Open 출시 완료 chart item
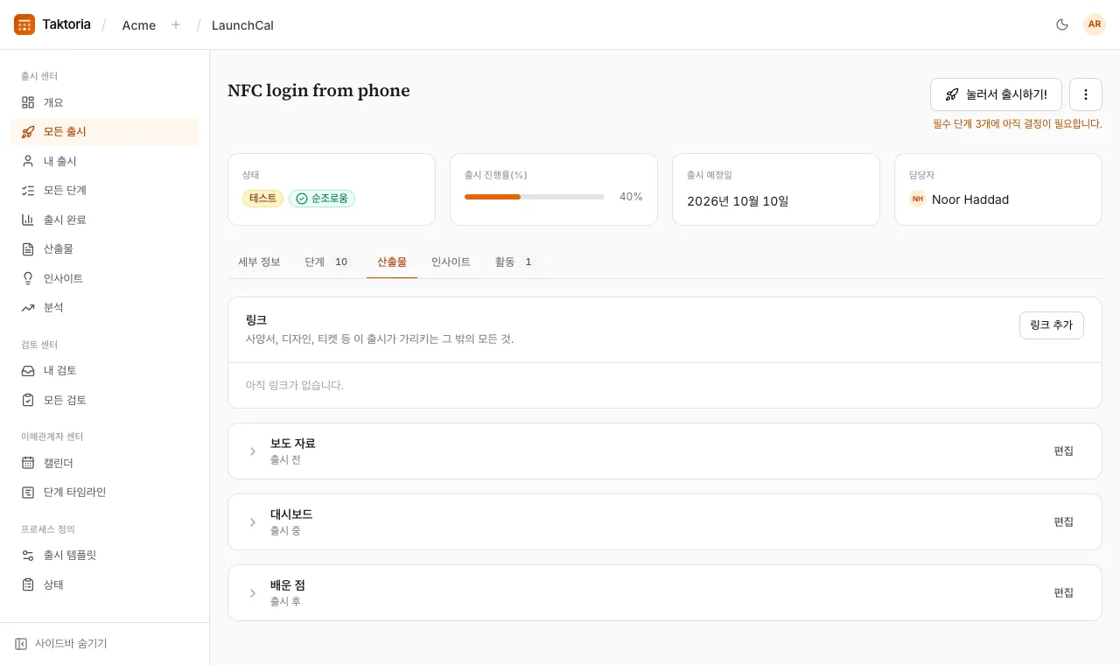This screenshot has height=665, width=1120. (104, 220)
